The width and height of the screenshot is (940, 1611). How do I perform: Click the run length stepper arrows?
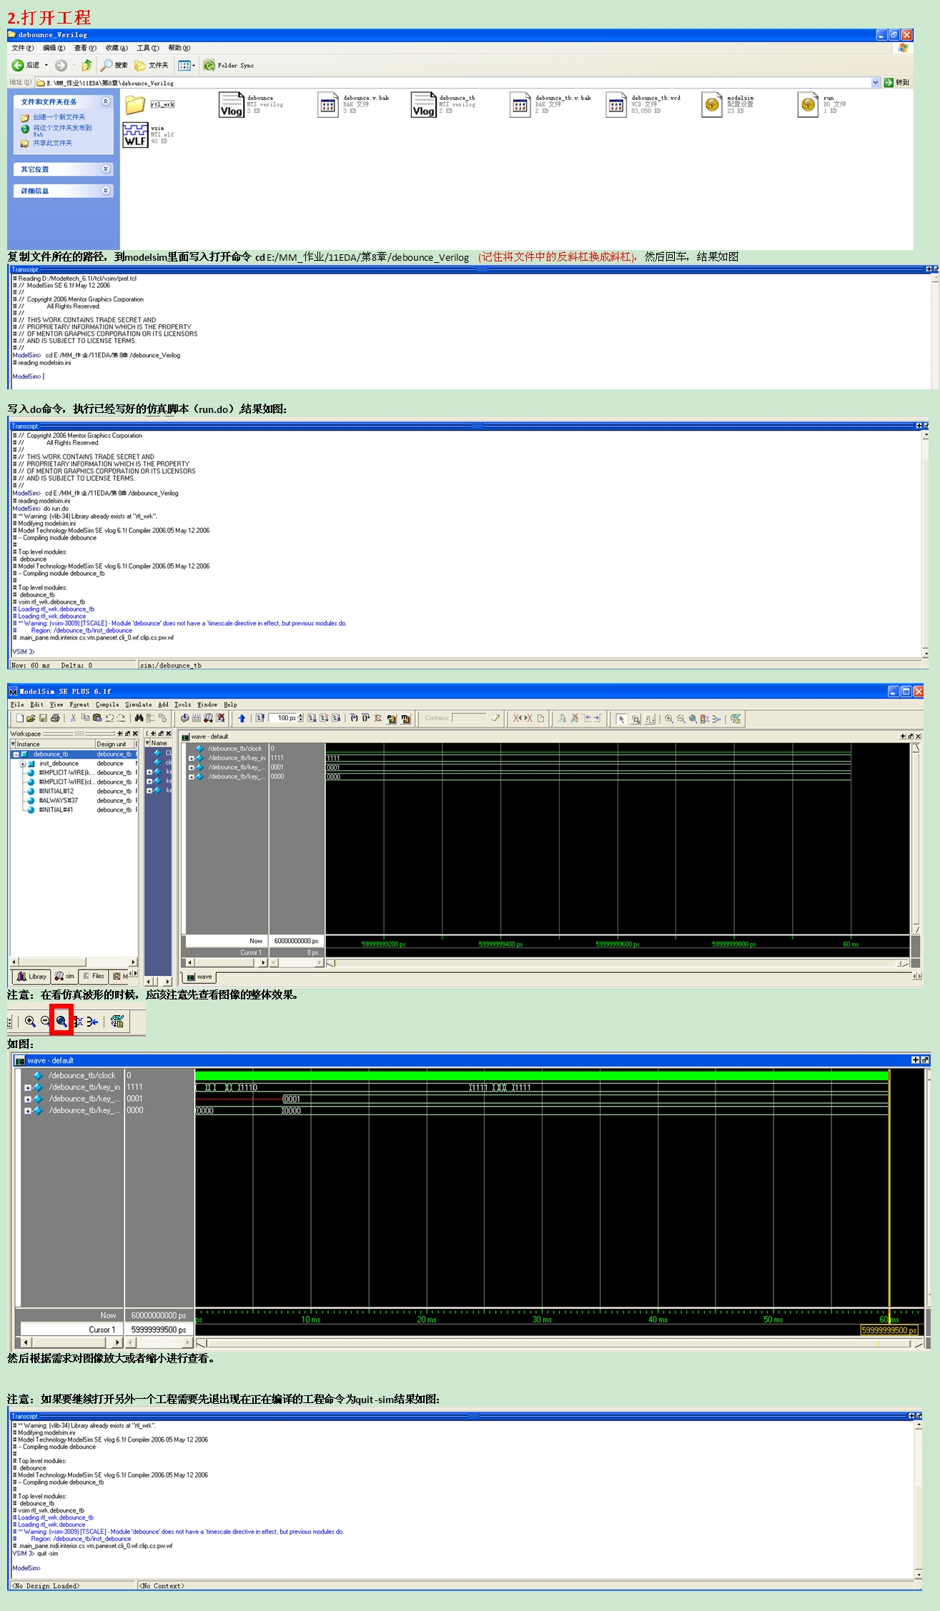tap(301, 718)
